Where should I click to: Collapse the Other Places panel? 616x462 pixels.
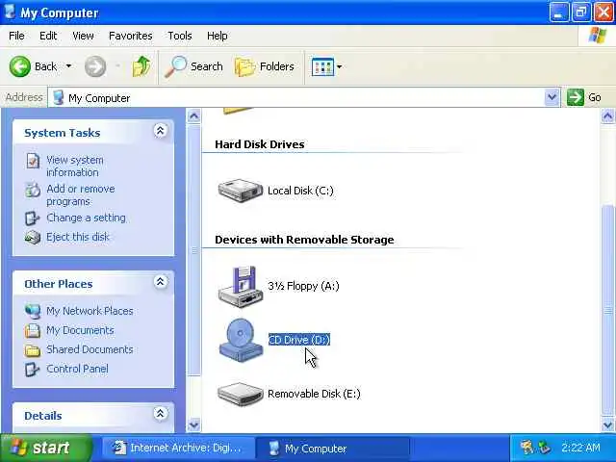pos(161,282)
